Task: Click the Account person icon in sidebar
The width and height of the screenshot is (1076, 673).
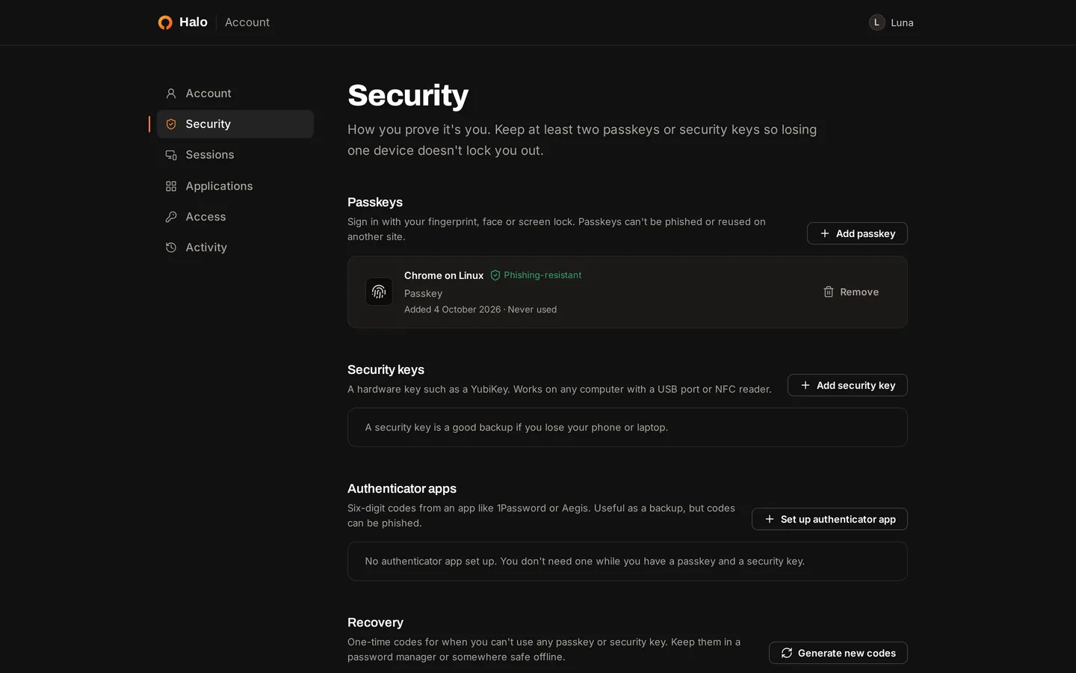Action: 171,93
